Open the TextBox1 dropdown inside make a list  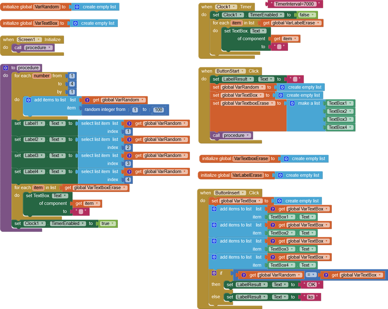click(x=351, y=103)
